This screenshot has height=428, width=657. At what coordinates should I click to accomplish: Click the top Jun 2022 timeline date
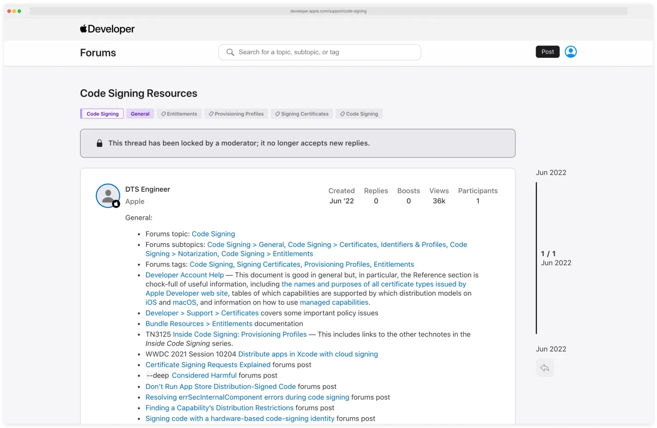(x=551, y=173)
